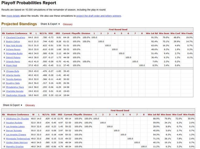Click the Houston Rockets link
The image size is (200, 149).
[x=14, y=123]
